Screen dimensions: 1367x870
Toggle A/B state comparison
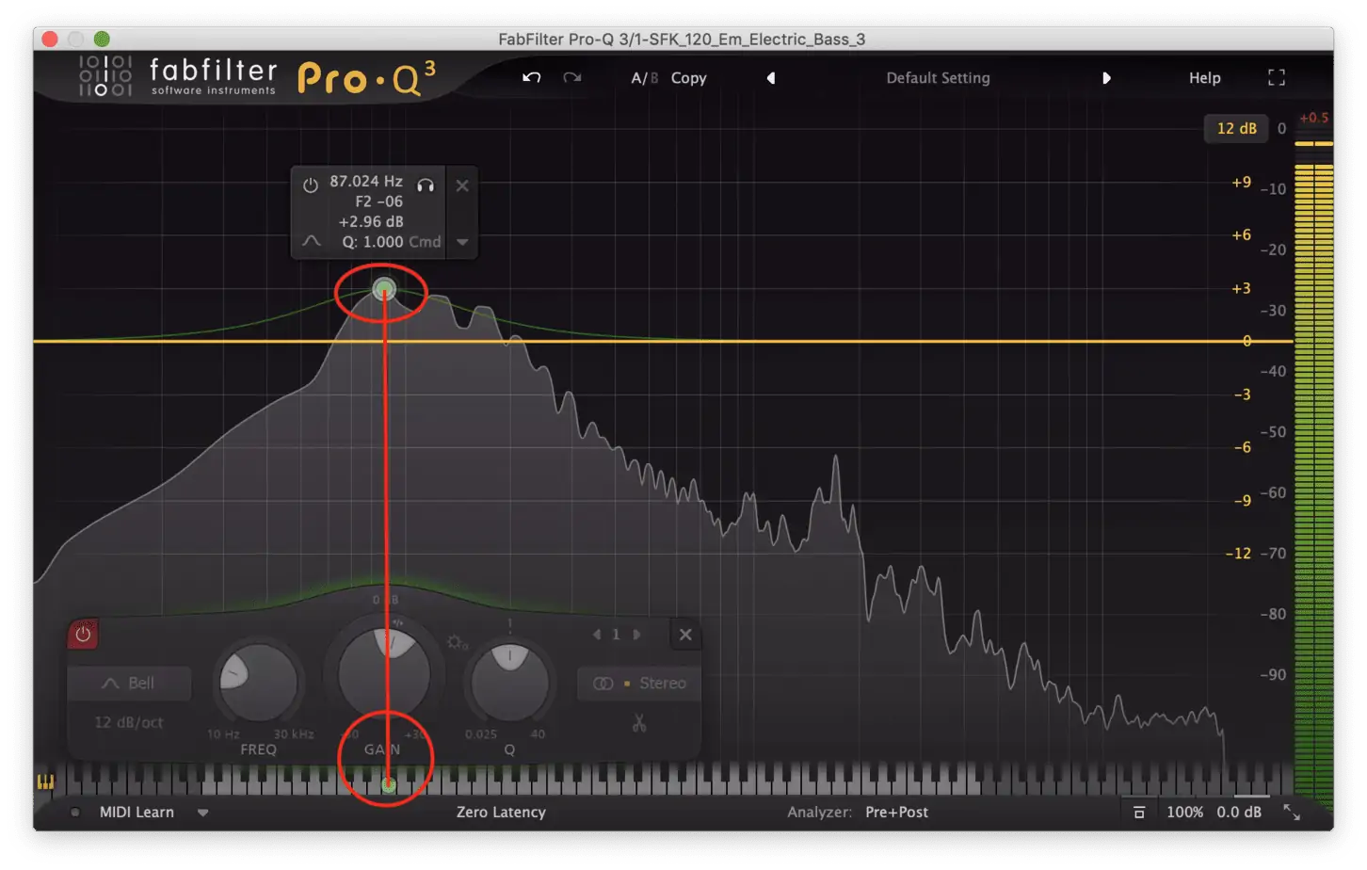point(644,78)
